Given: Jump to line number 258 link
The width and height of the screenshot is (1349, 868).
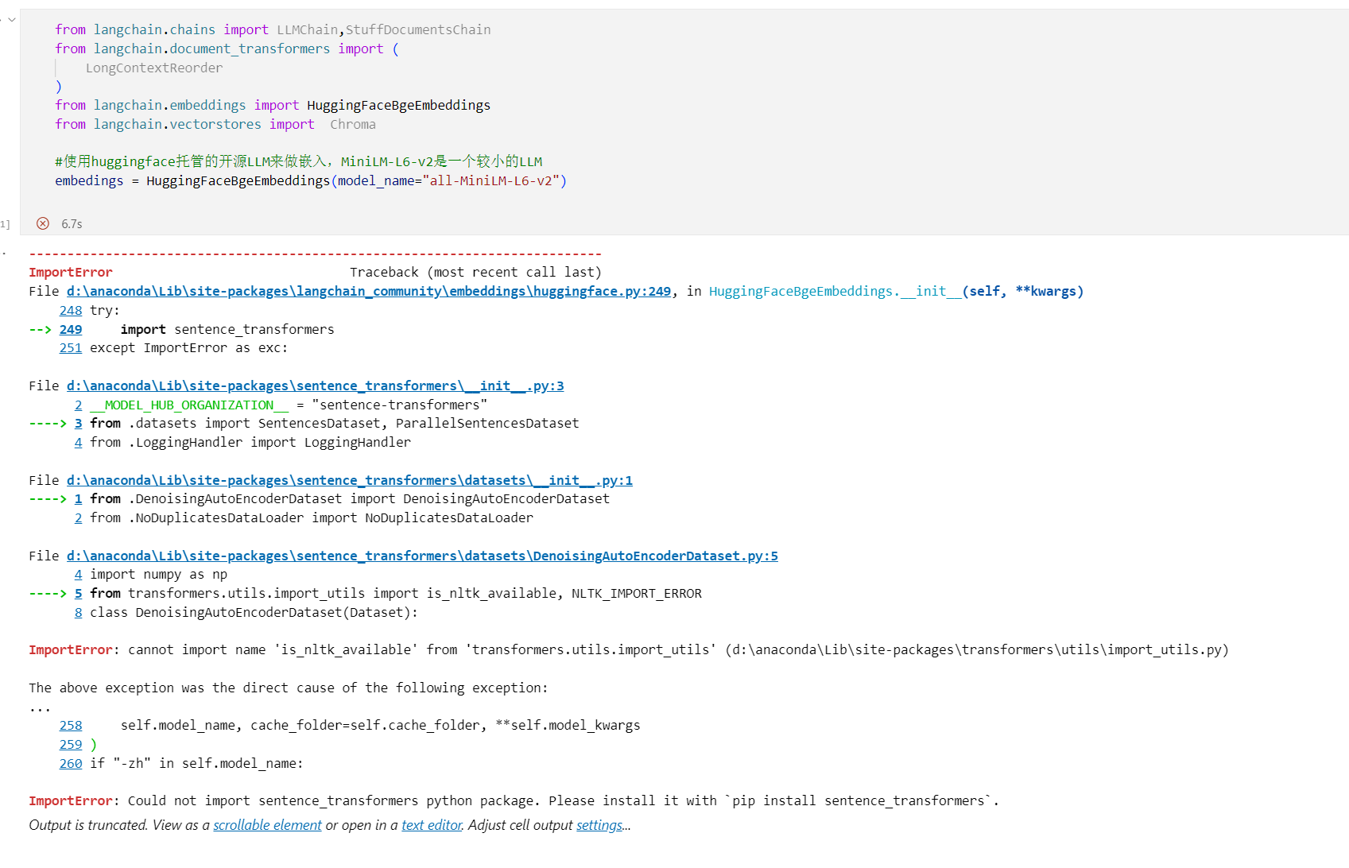Looking at the screenshot, I should [71, 725].
